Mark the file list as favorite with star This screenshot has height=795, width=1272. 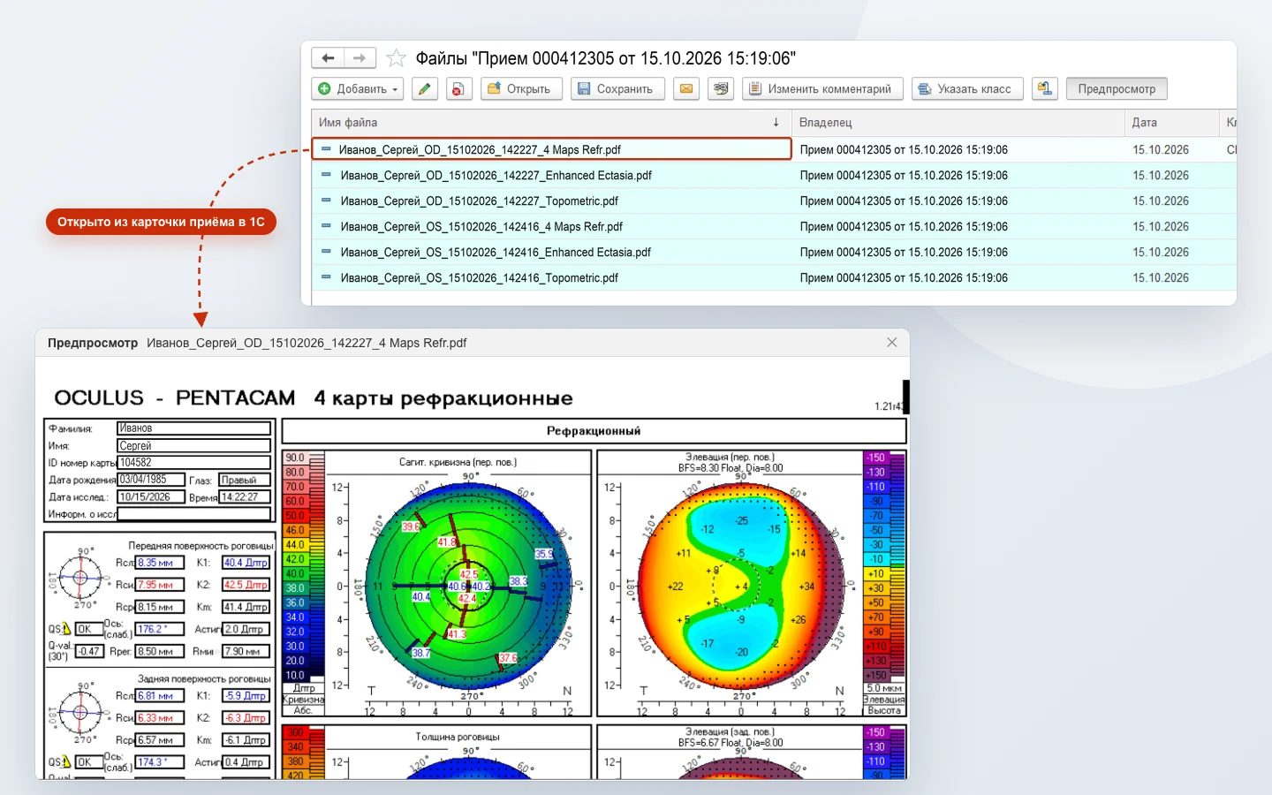tap(397, 58)
